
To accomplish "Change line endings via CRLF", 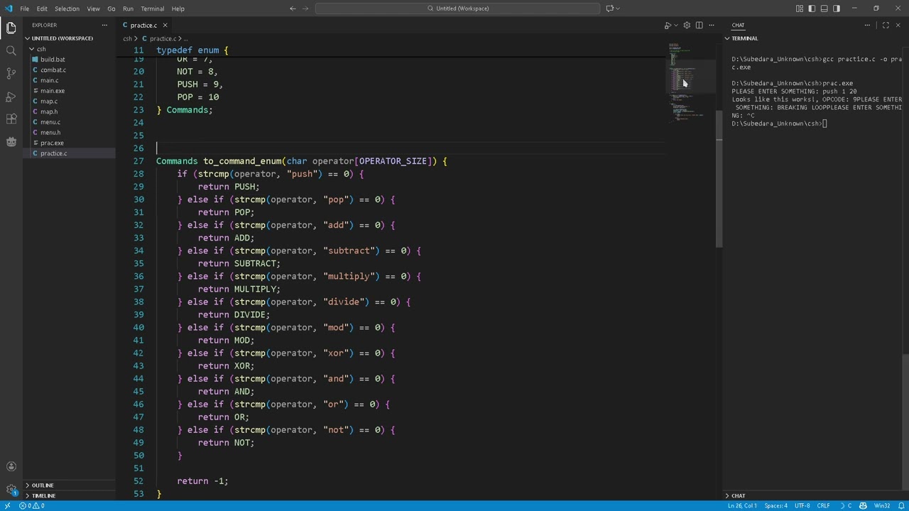I will [823, 506].
